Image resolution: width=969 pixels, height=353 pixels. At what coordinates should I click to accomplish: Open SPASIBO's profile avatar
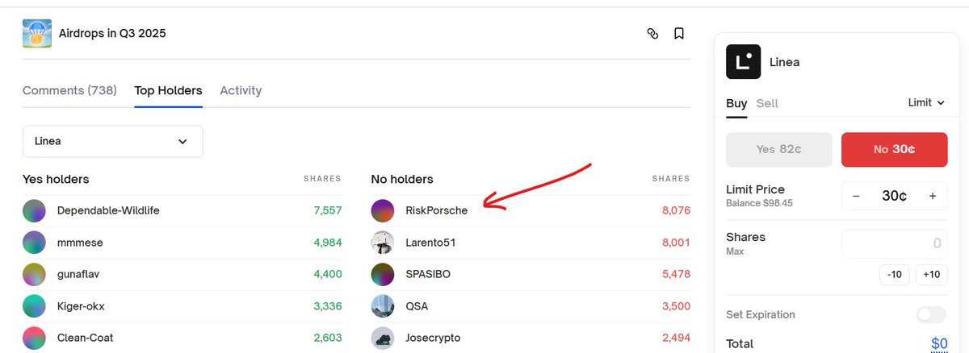coord(383,274)
